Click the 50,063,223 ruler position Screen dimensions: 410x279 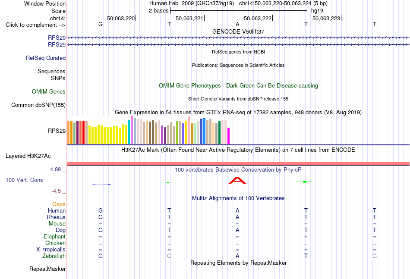point(326,18)
